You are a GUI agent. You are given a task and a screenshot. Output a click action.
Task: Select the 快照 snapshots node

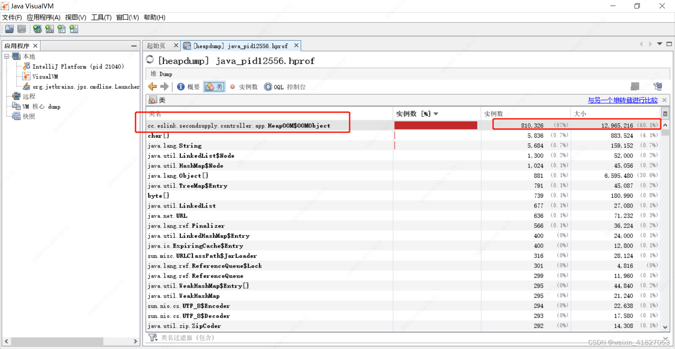click(29, 116)
